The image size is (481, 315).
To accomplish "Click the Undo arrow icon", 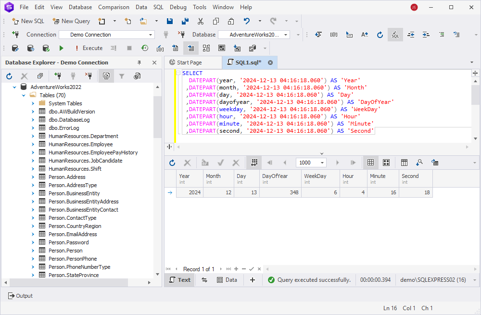I will point(247,21).
